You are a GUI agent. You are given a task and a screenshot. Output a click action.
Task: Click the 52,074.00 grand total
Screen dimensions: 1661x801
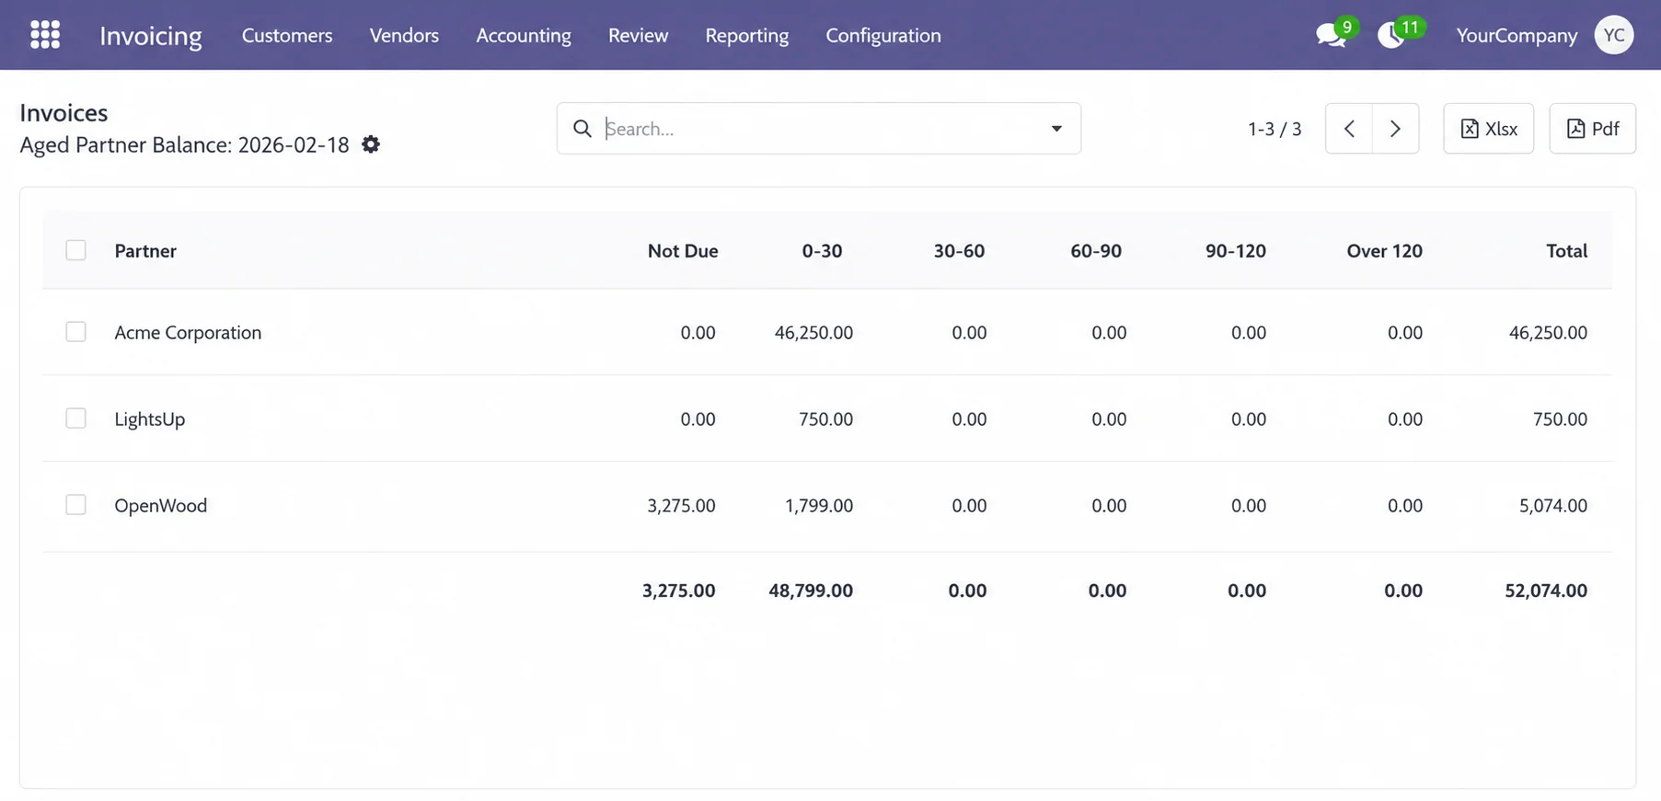[1546, 590]
